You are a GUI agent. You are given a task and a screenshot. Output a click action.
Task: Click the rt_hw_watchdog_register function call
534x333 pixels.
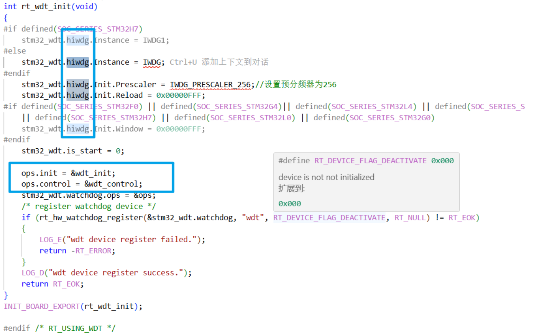click(x=91, y=218)
